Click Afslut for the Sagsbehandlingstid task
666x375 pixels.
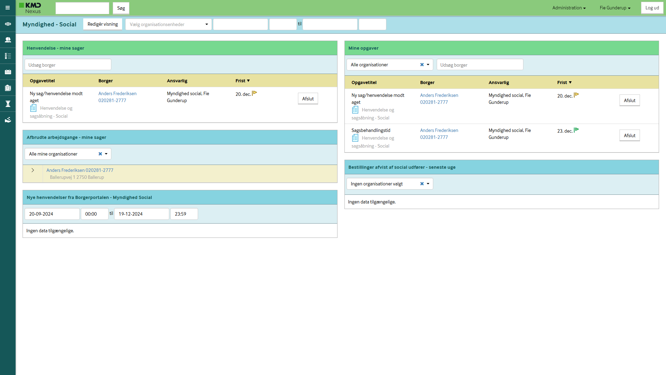click(x=629, y=135)
